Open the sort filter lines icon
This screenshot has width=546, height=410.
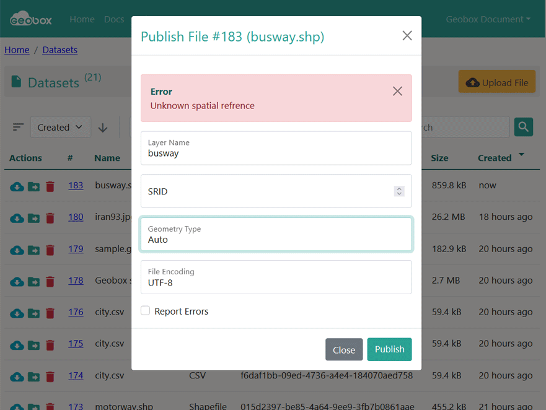coord(19,127)
